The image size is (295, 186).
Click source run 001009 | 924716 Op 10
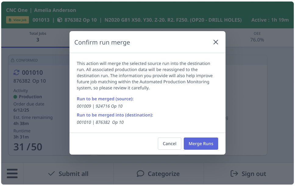(100, 106)
